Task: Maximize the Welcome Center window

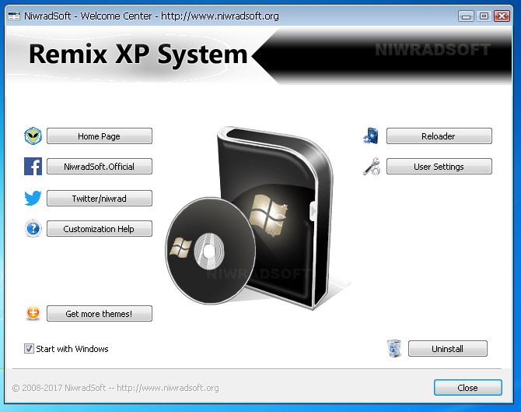Action: click(x=484, y=16)
